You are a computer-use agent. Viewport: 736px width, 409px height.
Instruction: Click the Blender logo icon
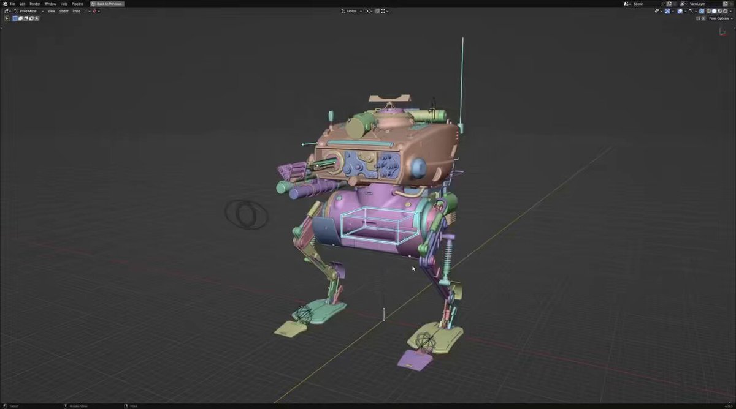pos(6,4)
